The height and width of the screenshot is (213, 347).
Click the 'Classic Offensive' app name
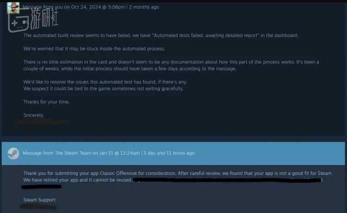[x=118, y=173]
